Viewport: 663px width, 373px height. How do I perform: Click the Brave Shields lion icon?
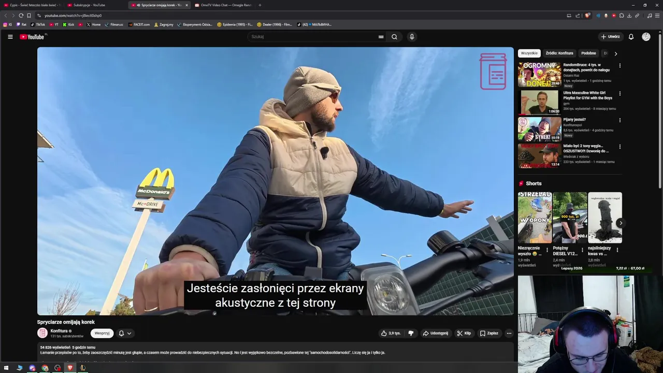click(587, 16)
